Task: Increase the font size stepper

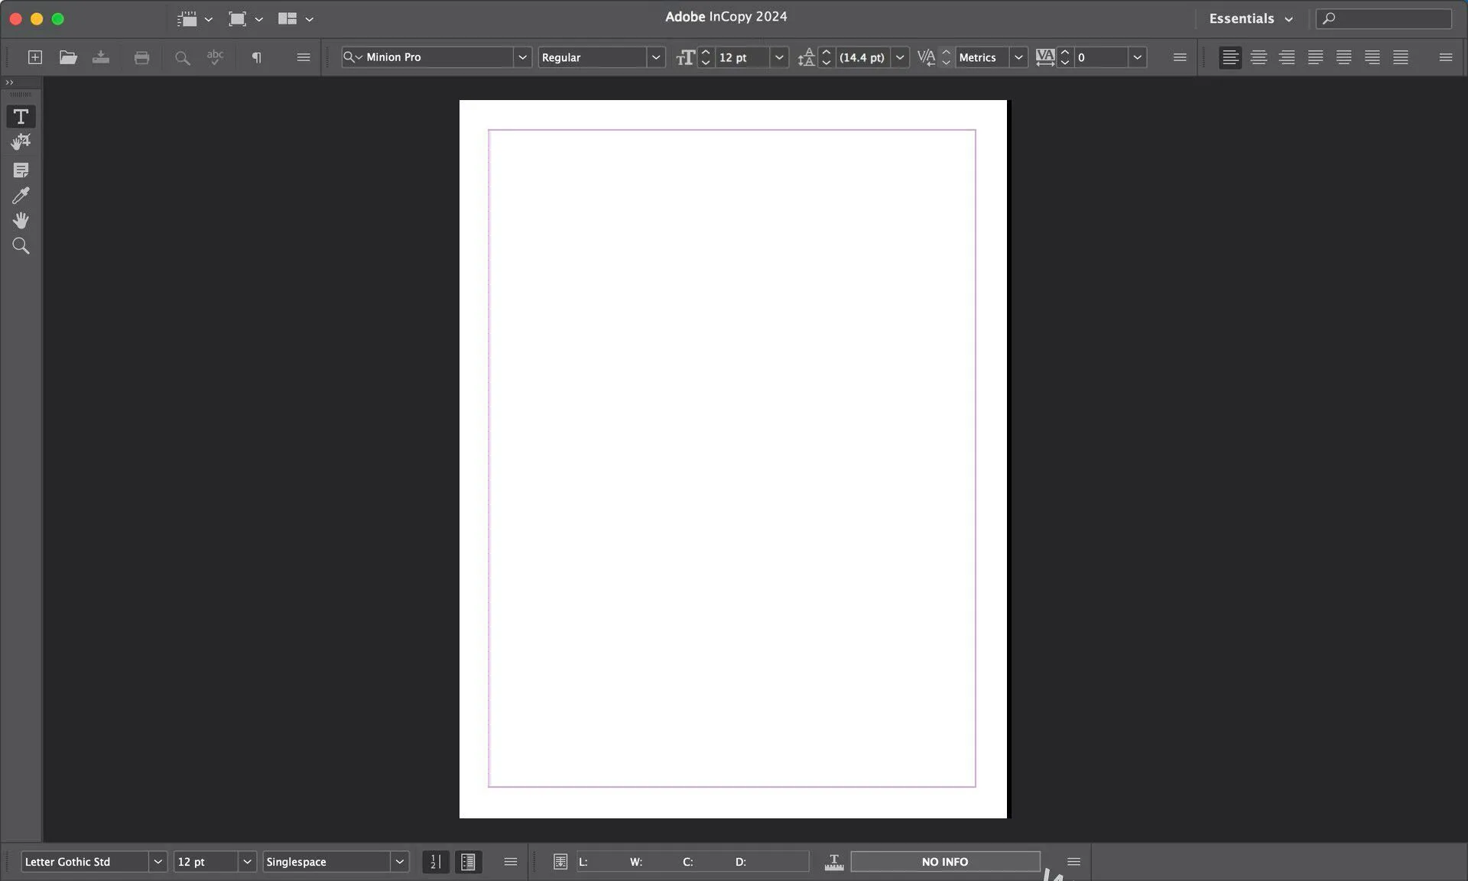Action: (706, 52)
